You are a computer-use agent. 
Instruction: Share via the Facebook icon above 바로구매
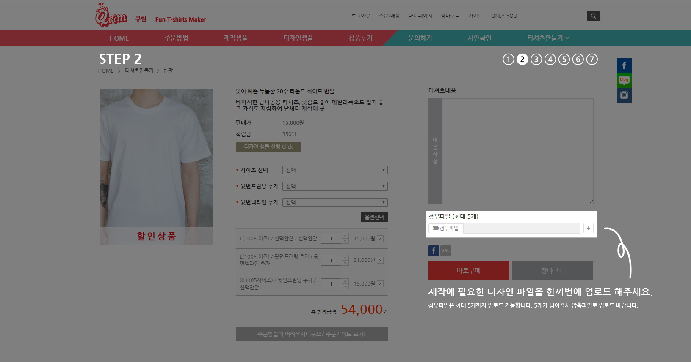click(434, 250)
